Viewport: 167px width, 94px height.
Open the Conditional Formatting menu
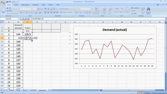pos(96,11)
